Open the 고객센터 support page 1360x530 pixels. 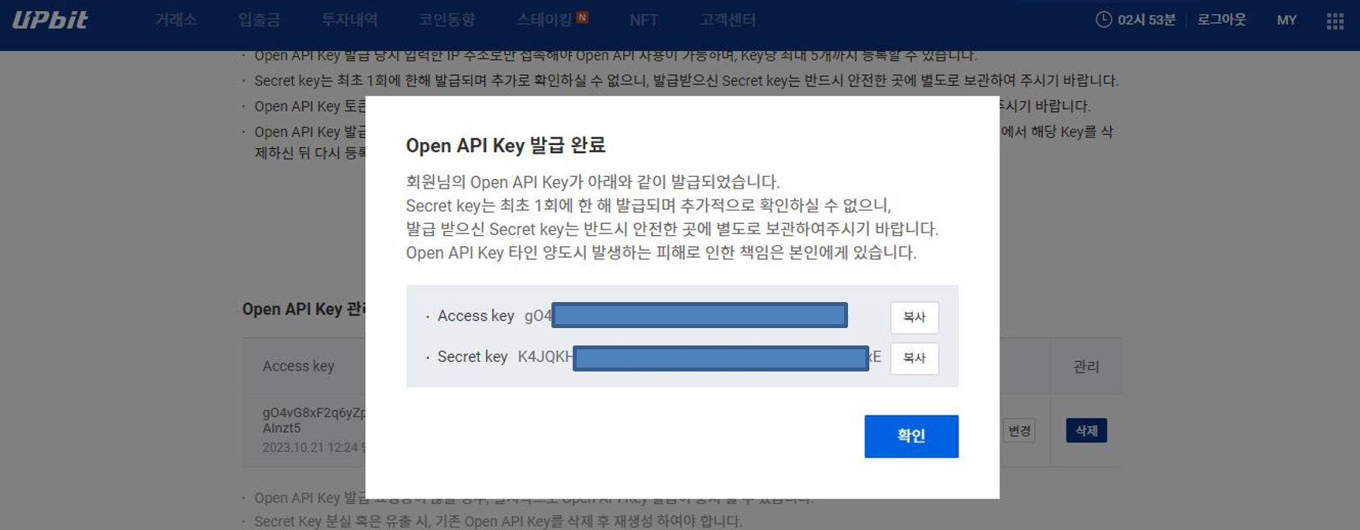727,20
